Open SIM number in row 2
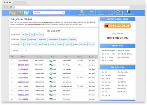147x105 pixels. pyautogui.click(x=23, y=65)
